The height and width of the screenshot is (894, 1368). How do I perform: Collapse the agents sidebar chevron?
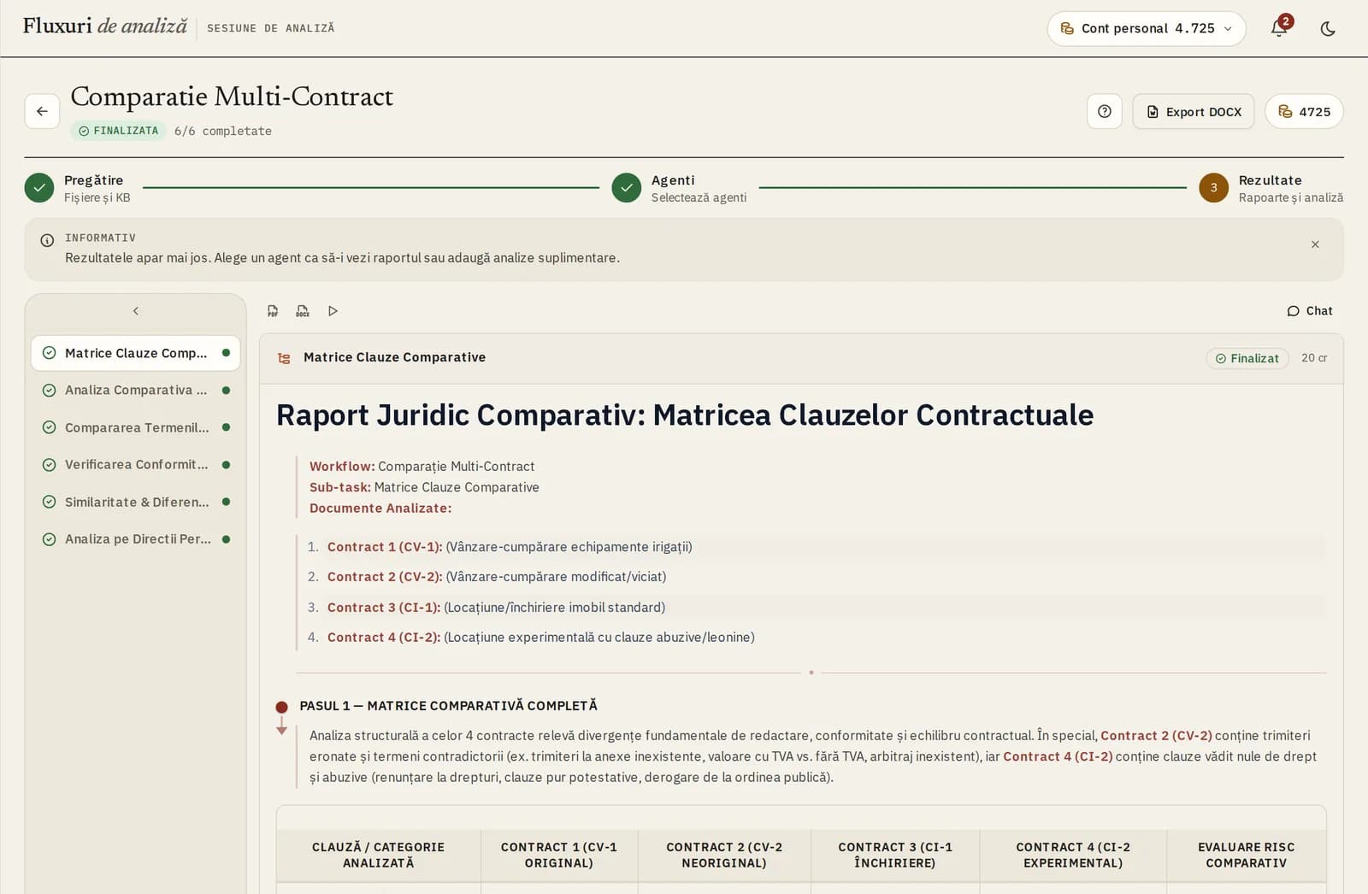pos(136,311)
